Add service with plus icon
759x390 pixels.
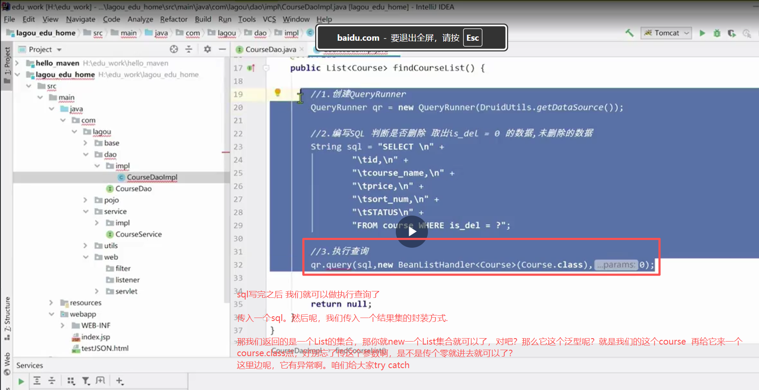pyautogui.click(x=120, y=381)
